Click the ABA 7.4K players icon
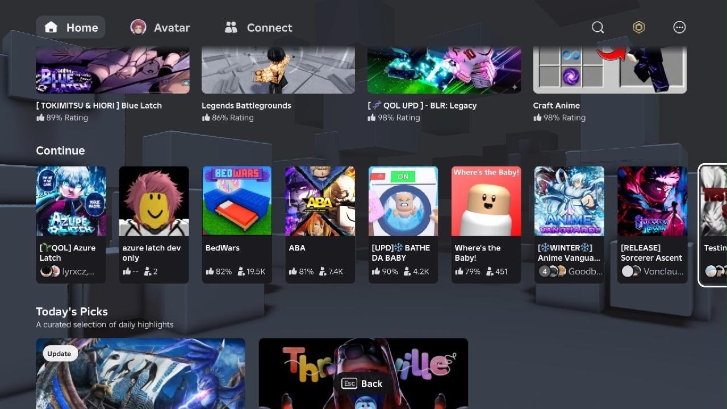 pyautogui.click(x=324, y=272)
